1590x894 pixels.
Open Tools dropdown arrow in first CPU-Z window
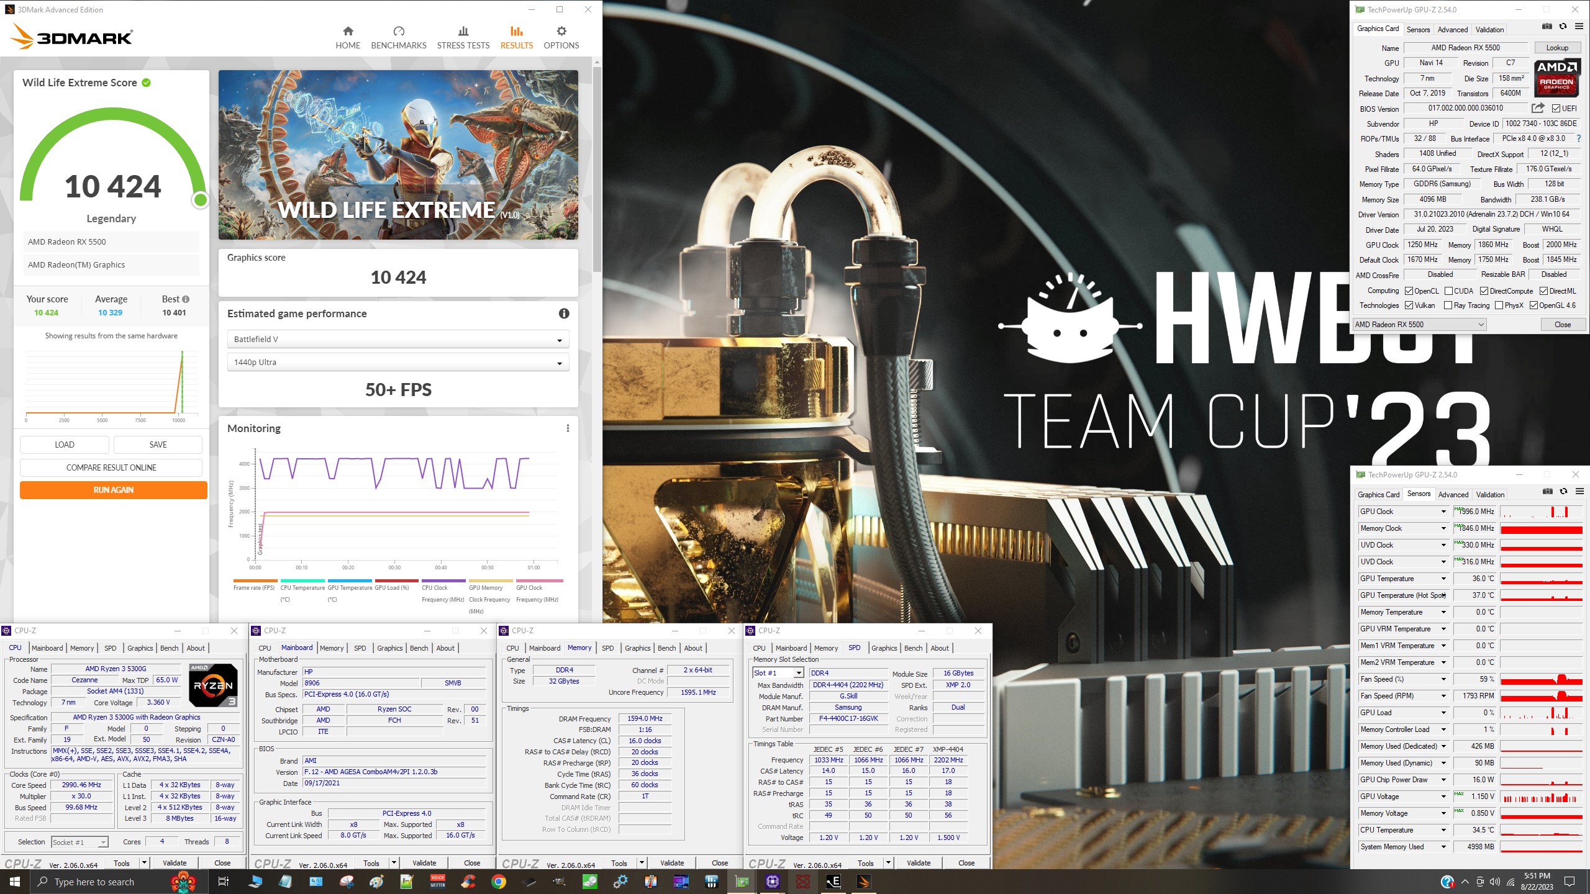(144, 863)
